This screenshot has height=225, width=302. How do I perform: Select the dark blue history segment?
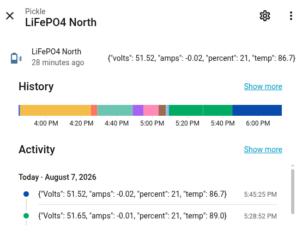coord(257,110)
